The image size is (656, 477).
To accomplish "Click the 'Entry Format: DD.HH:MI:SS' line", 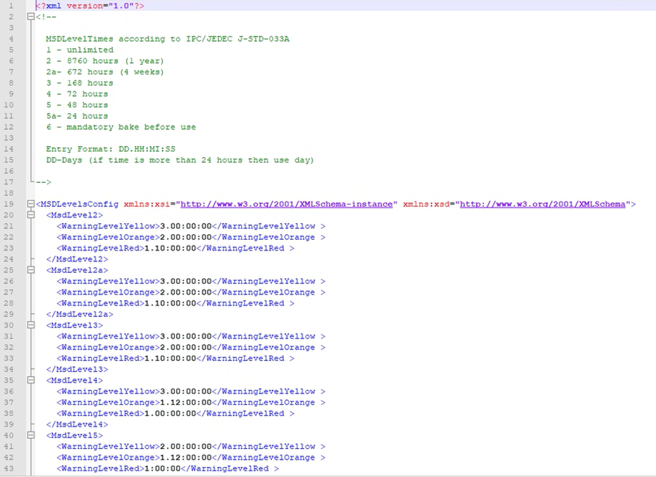I will (110, 149).
